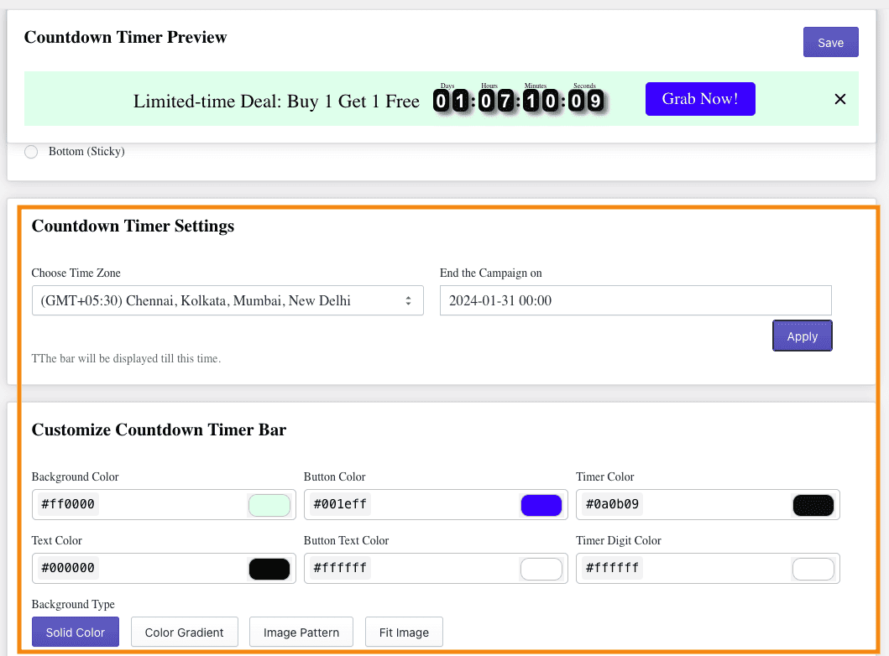Open the Timer Color picker swatch
This screenshot has height=656, width=889.
point(813,504)
